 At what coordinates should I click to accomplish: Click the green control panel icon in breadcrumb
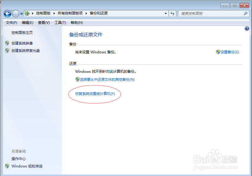[27, 13]
